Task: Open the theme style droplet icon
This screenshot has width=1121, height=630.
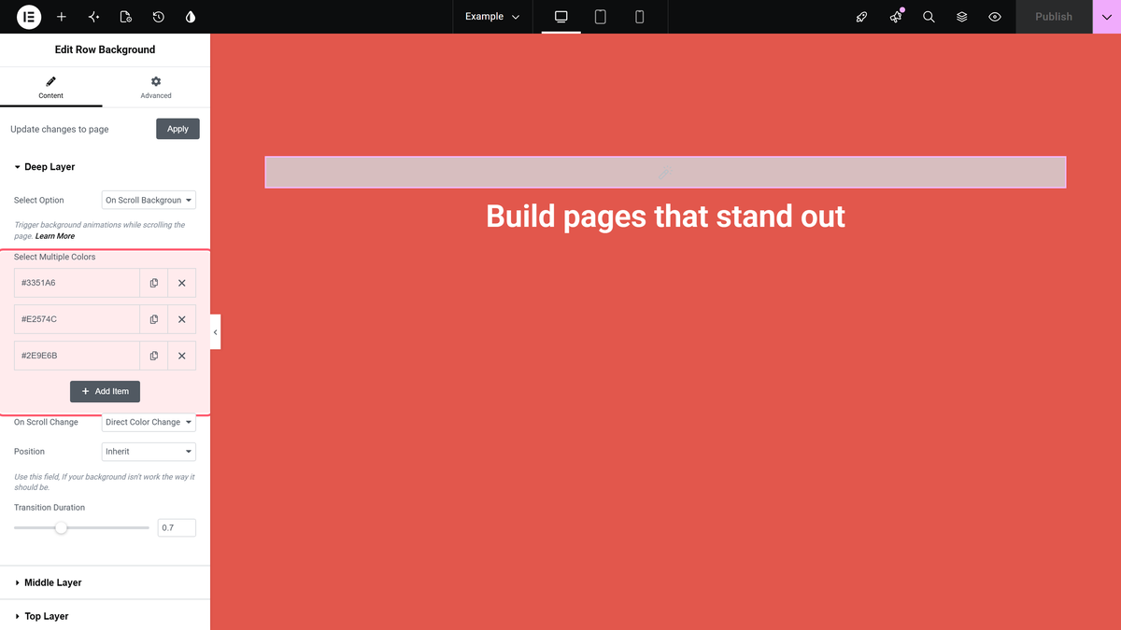Action: tap(191, 17)
